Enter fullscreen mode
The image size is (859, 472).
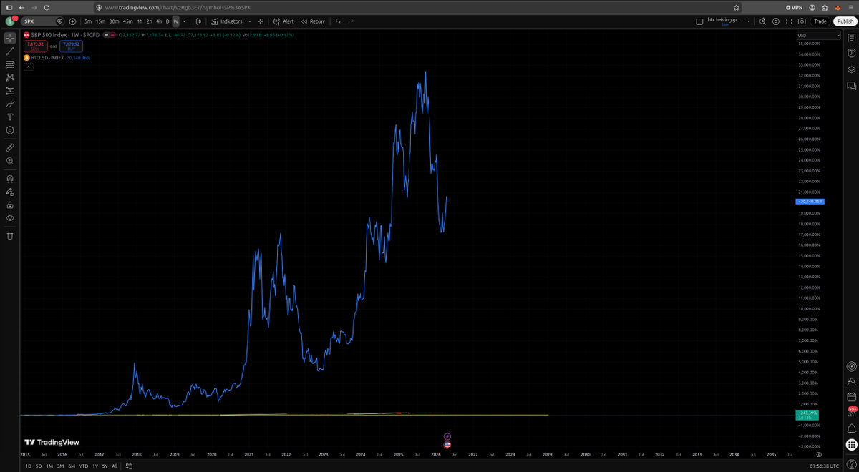[790, 21]
